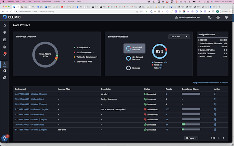Open 717947916375 - US East (N. Virginia) link
Screen dimensions: 234x146
point(32,109)
